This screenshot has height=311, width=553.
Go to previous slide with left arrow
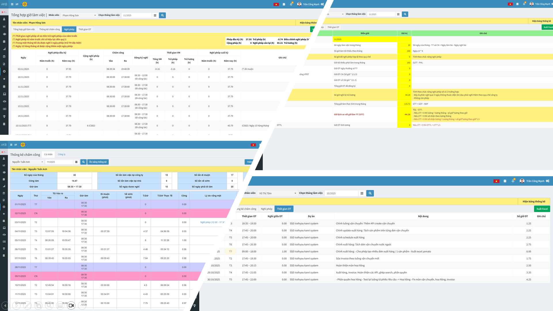[x=5, y=306]
